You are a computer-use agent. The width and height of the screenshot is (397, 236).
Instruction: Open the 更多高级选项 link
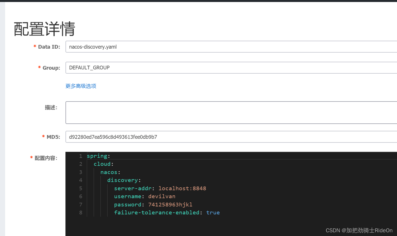[81, 86]
